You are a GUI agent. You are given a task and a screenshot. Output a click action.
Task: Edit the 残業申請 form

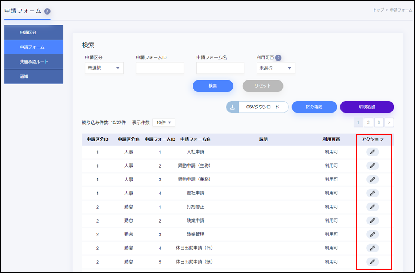[372, 221]
